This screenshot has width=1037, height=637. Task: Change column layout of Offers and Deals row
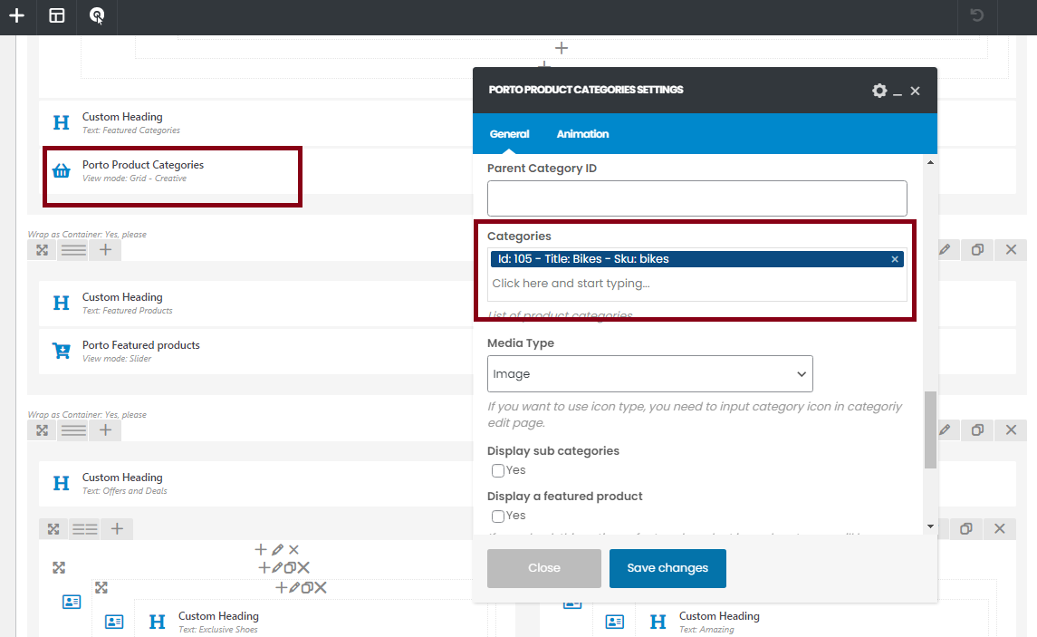73,430
